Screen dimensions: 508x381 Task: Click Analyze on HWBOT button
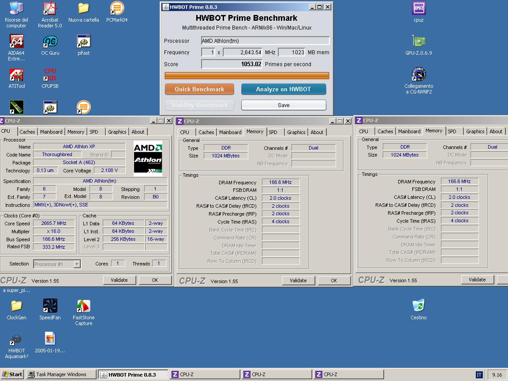tap(284, 90)
